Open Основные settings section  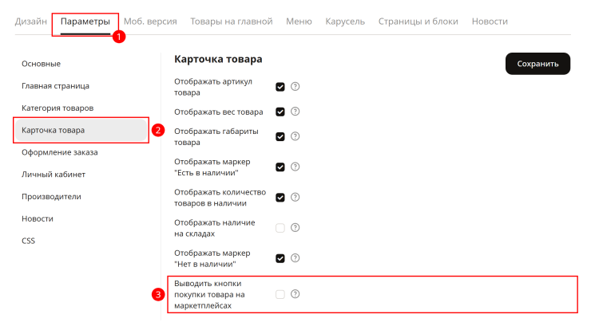(41, 64)
